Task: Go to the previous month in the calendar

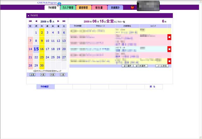Action: 36,21
